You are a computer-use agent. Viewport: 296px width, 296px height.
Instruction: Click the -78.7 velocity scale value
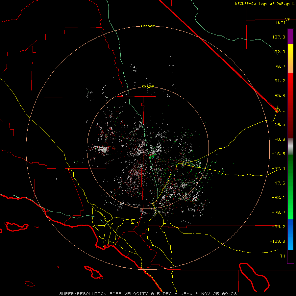click(279, 212)
